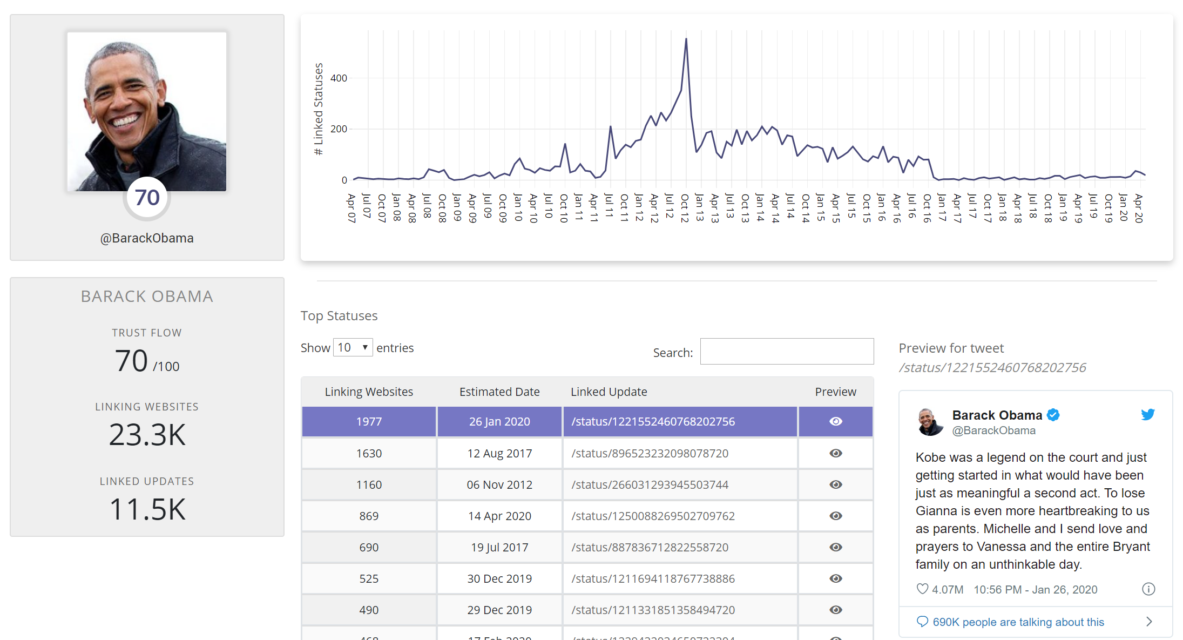
Task: Preview the 30 Dec 2019 status via eye icon
Action: click(835, 578)
